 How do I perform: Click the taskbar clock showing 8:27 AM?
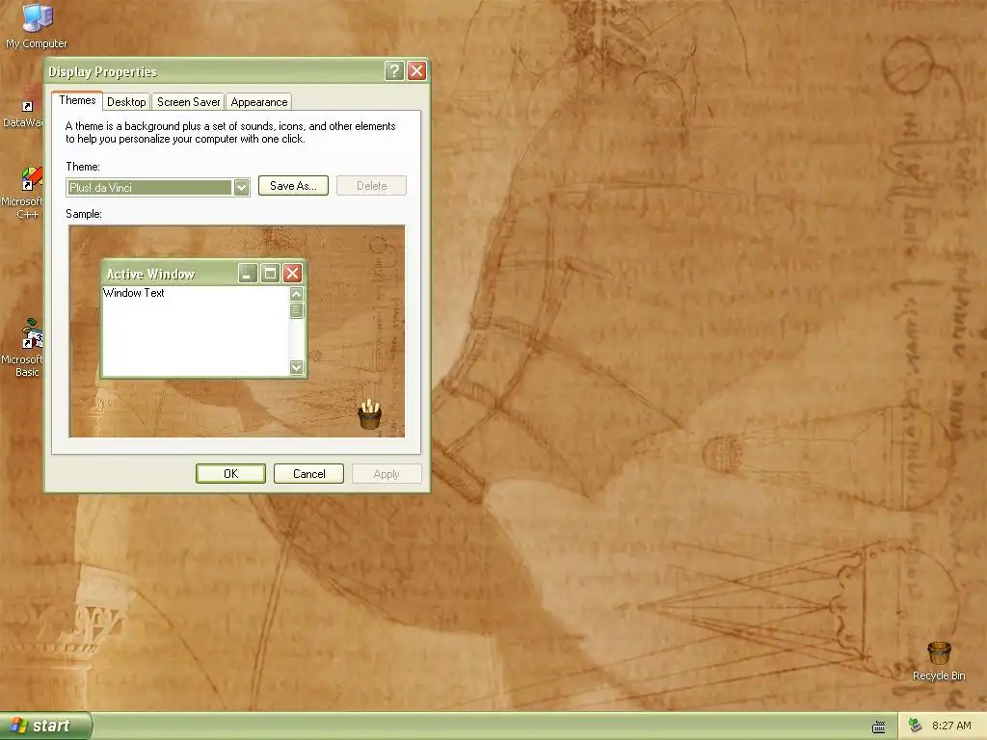click(951, 726)
